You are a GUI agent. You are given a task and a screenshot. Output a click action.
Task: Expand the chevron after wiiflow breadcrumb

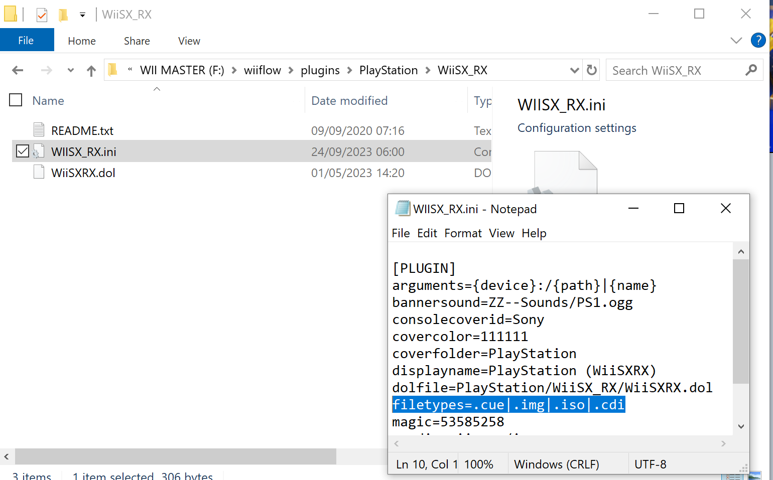coord(291,70)
